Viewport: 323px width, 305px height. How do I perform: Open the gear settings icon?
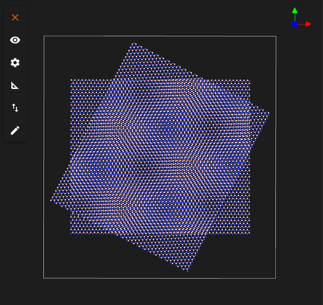15,63
